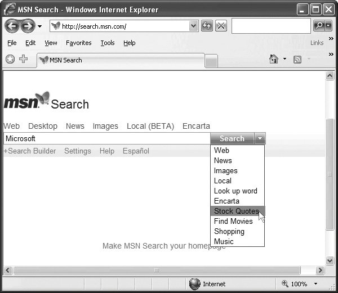Choose News in the search dropdown list
The image size is (338, 293).
tap(237, 160)
